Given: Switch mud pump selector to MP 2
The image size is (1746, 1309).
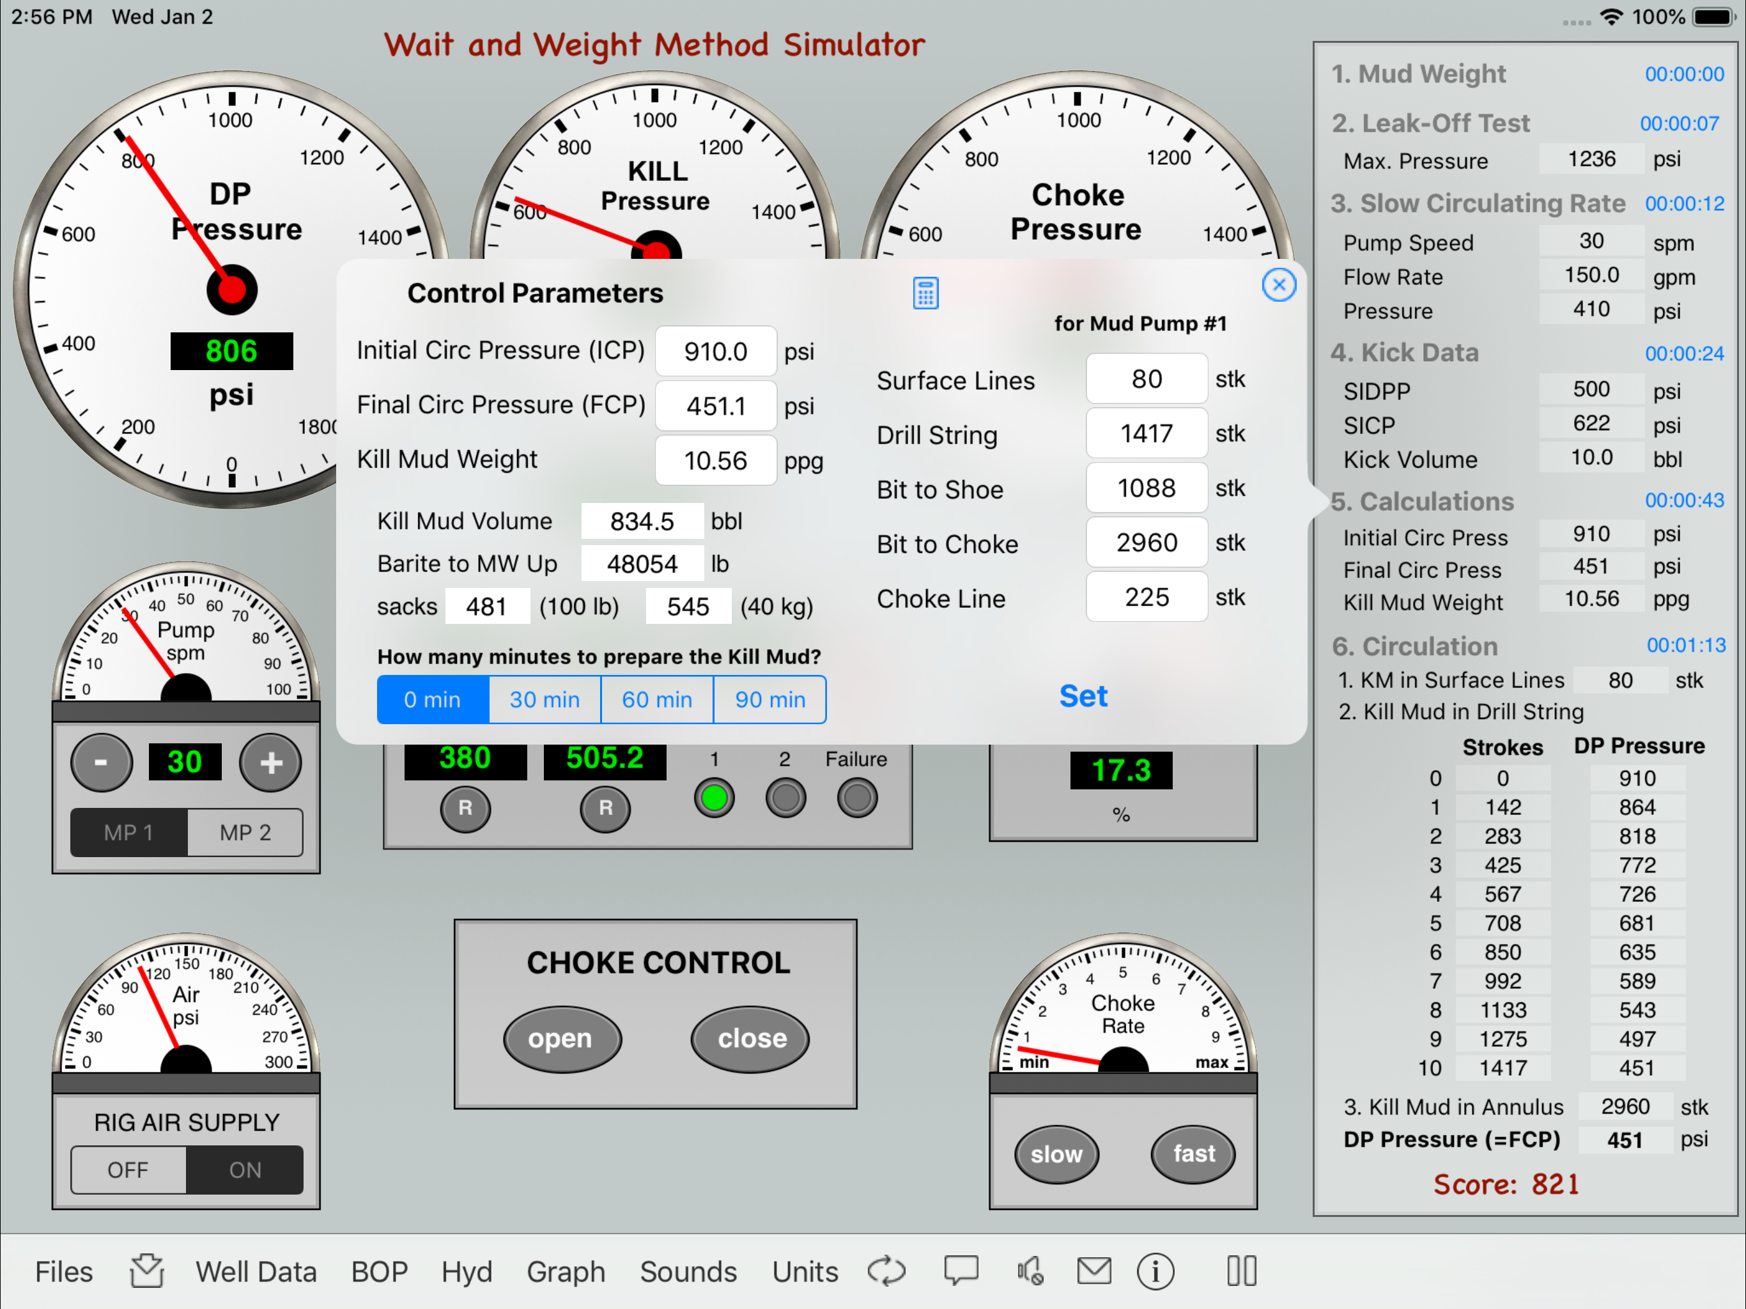Looking at the screenshot, I should click(x=245, y=832).
